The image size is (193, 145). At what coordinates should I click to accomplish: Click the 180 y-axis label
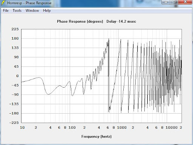click(15, 39)
